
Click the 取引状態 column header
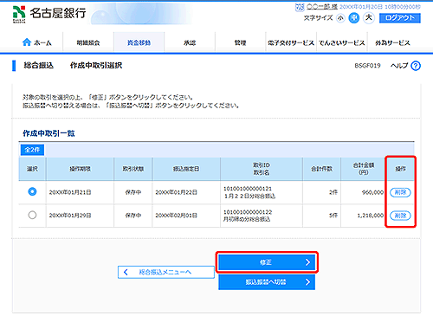pyautogui.click(x=133, y=169)
